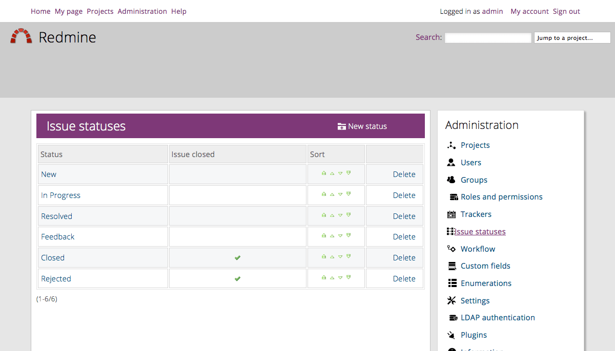Screen dimensions: 615x351
Task: Open Administration in the top menu
Action: pos(142,11)
